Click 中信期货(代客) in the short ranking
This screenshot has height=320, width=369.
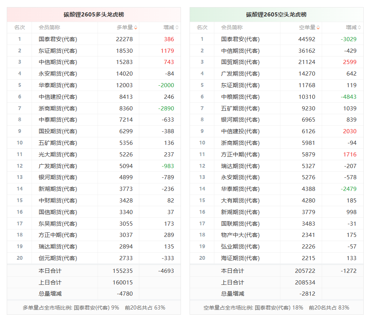pyautogui.click(x=240, y=51)
